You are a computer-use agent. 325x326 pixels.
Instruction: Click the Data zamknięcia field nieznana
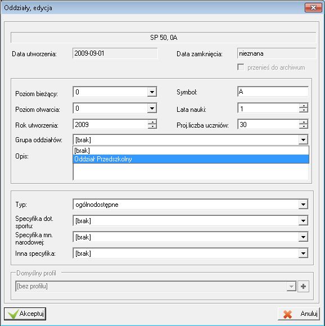(x=277, y=53)
